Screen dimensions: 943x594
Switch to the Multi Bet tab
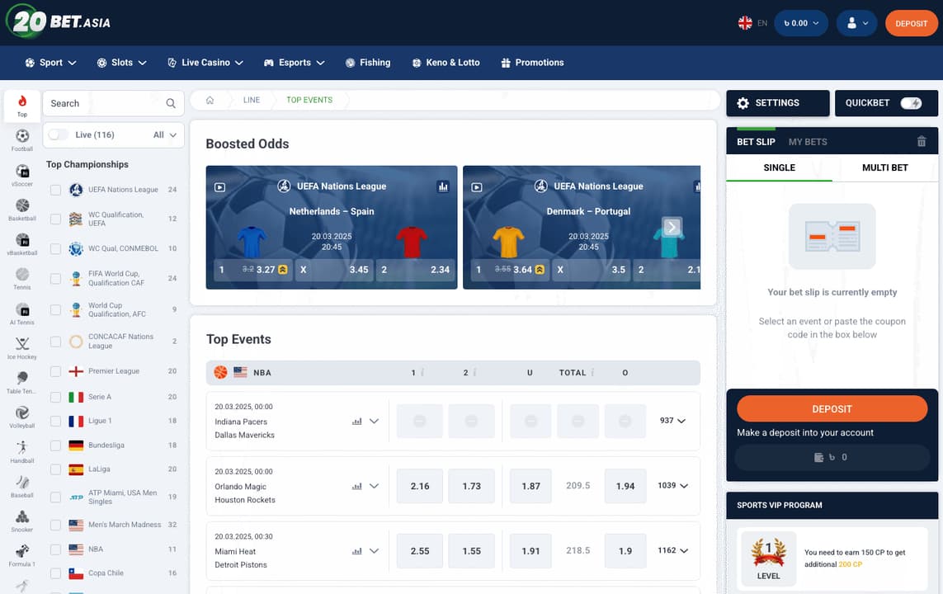[x=884, y=167]
